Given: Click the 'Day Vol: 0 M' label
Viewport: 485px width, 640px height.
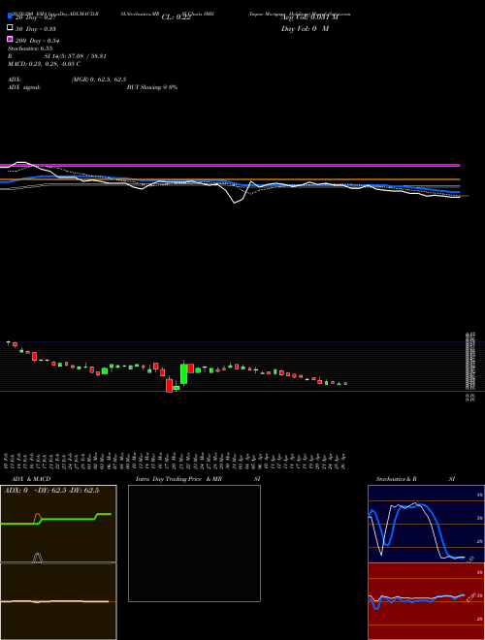Looking at the screenshot, I should tap(306, 28).
